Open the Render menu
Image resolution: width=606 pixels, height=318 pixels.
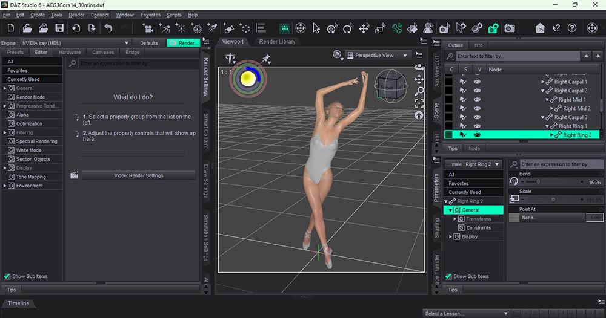76,15
